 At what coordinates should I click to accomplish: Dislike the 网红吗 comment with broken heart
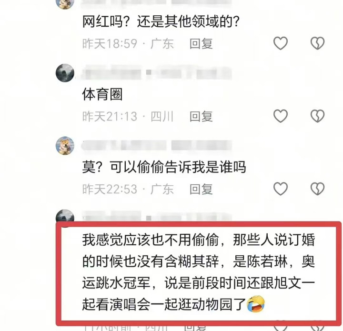[317, 43]
